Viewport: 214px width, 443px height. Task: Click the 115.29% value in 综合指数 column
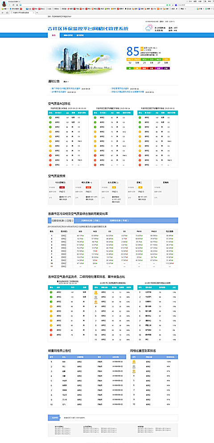[169, 263]
